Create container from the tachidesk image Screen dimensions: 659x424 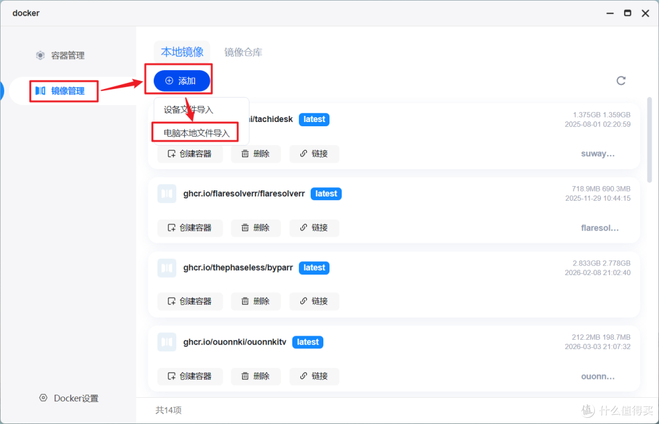190,154
